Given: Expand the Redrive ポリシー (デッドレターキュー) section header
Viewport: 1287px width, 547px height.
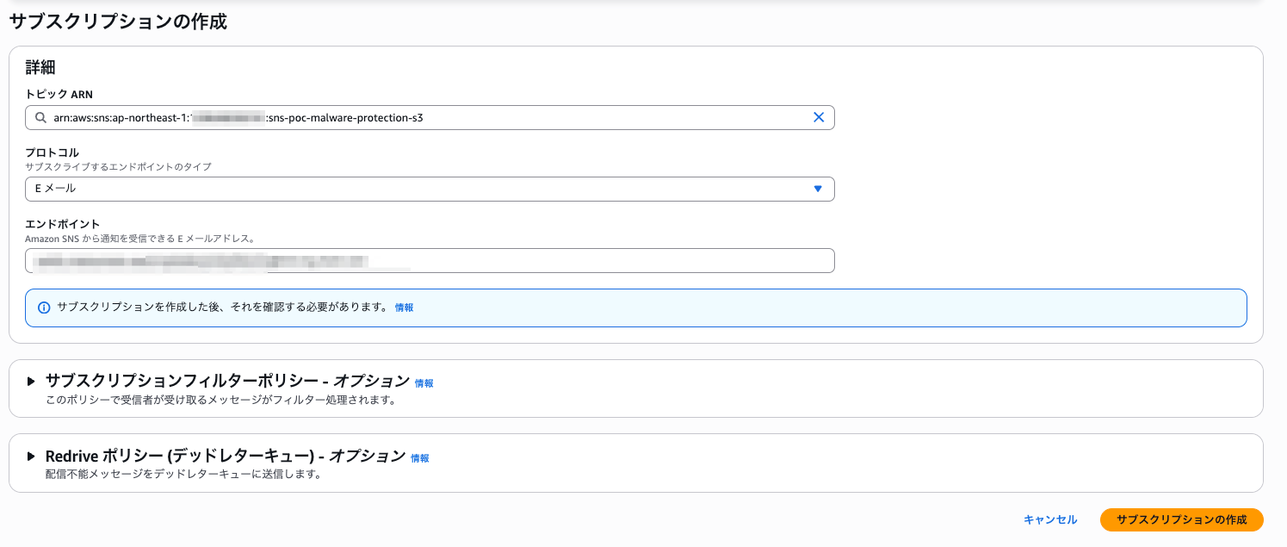Looking at the screenshot, I should pyautogui.click(x=226, y=456).
